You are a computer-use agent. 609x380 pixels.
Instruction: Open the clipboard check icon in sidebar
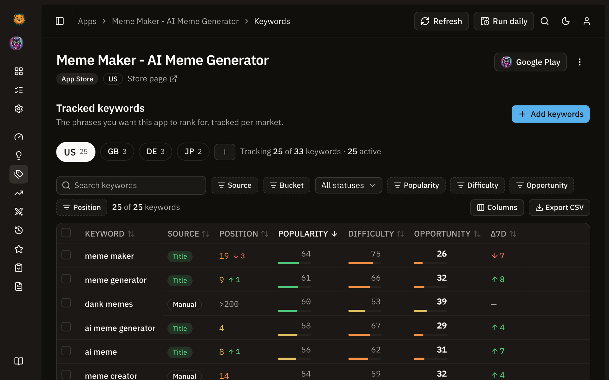(19, 268)
